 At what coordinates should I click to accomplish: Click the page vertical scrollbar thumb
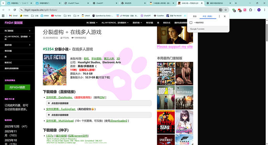(266, 32)
